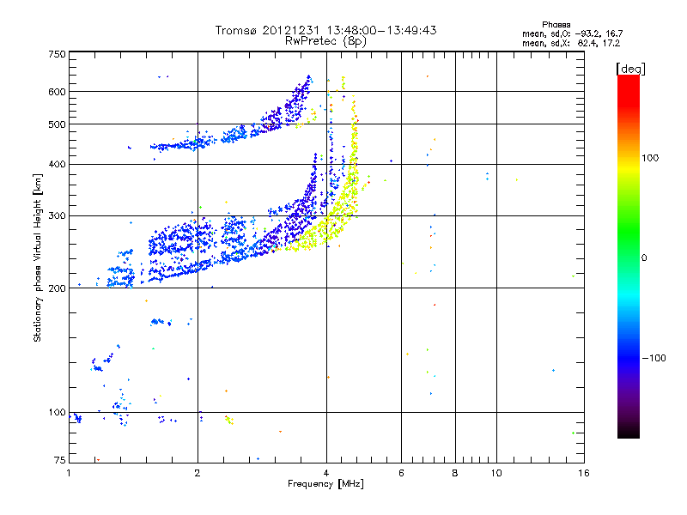The width and height of the screenshot is (687, 515).
Task: Click the y-axis tick label '750'
Action: point(57,54)
